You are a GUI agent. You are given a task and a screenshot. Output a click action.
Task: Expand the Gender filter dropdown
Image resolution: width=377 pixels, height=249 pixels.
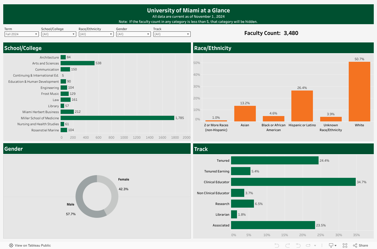(133, 34)
